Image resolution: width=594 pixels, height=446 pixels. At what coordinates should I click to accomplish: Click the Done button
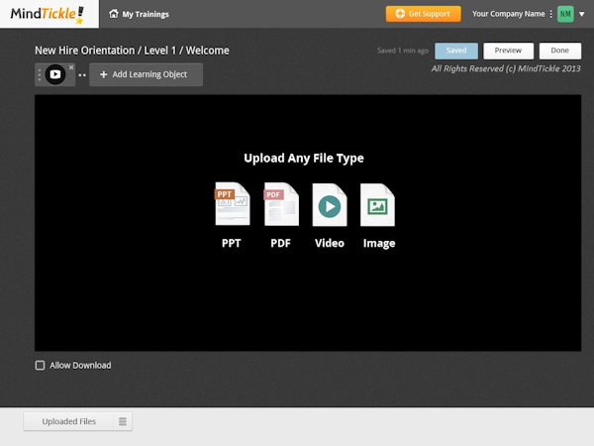(559, 51)
